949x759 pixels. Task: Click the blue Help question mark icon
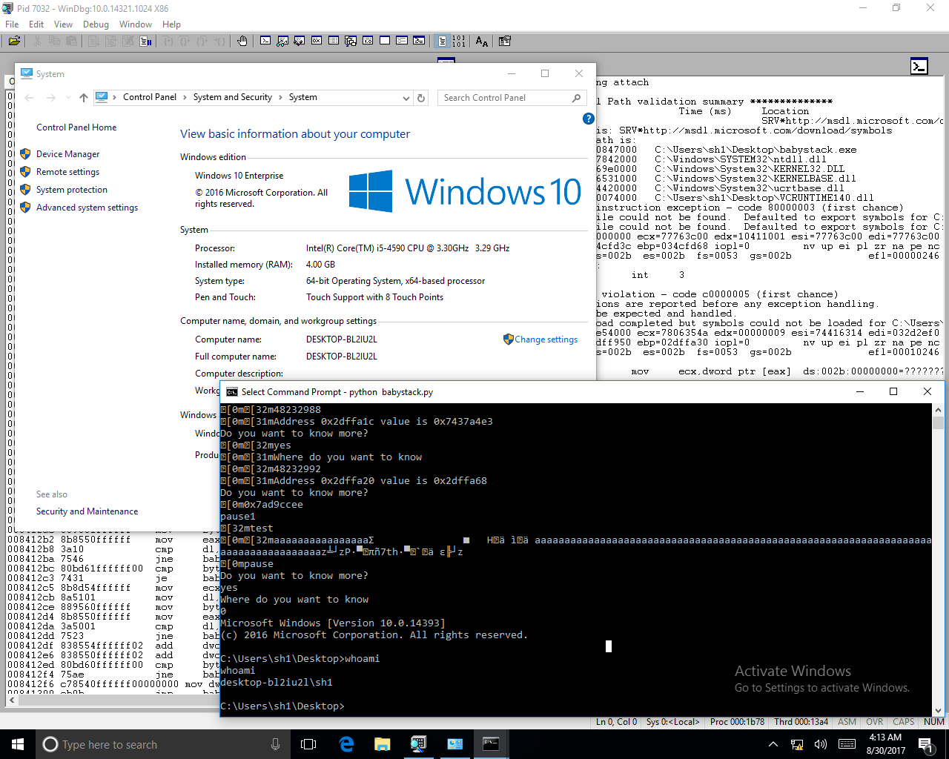point(588,119)
